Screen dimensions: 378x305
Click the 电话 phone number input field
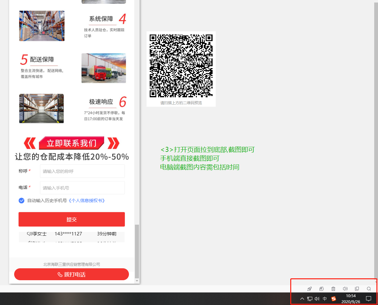(x=82, y=188)
